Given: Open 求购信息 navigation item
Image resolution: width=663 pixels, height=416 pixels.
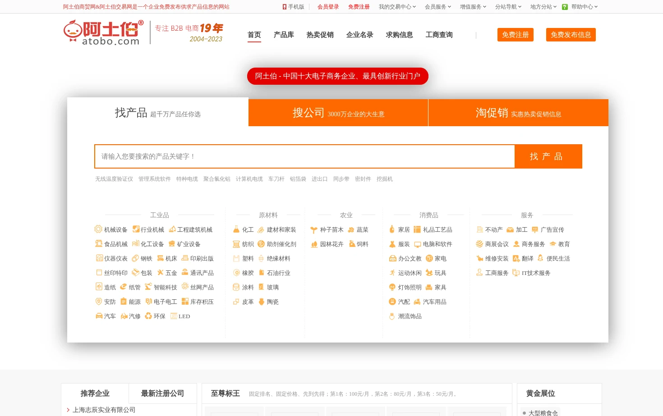Looking at the screenshot, I should [400, 35].
